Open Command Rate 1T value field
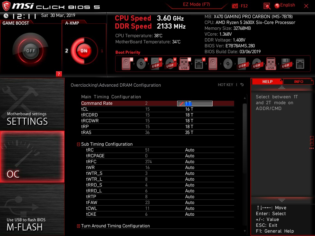 pos(195,103)
